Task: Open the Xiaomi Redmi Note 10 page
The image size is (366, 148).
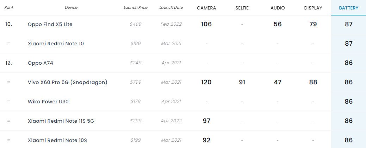Action: click(x=56, y=44)
